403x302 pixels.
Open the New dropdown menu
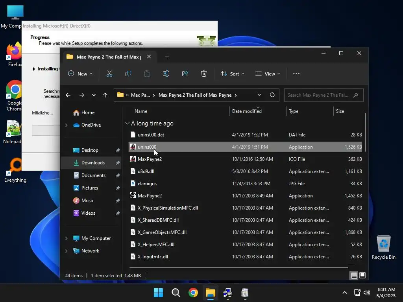click(x=80, y=74)
